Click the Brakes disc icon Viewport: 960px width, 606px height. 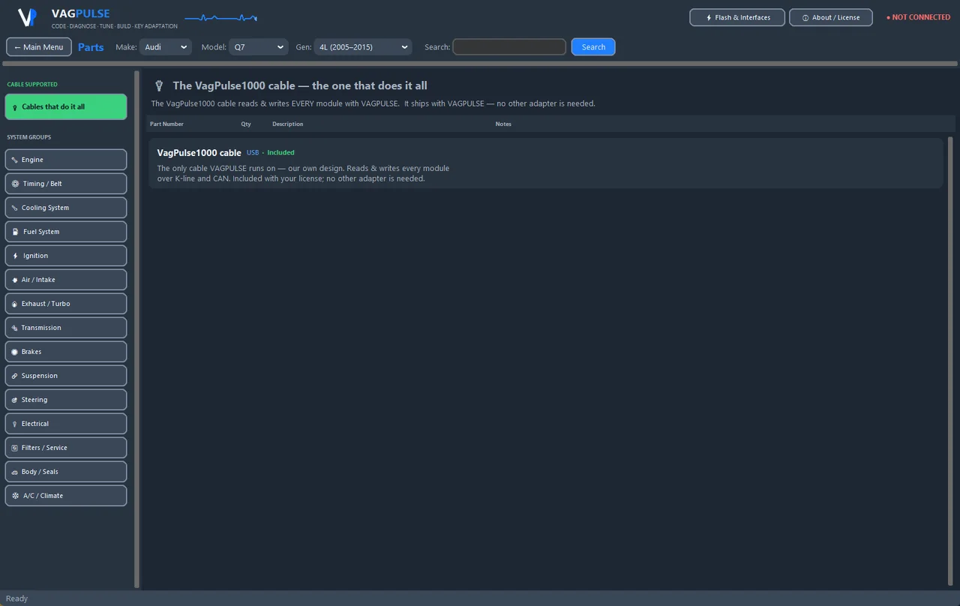click(15, 352)
